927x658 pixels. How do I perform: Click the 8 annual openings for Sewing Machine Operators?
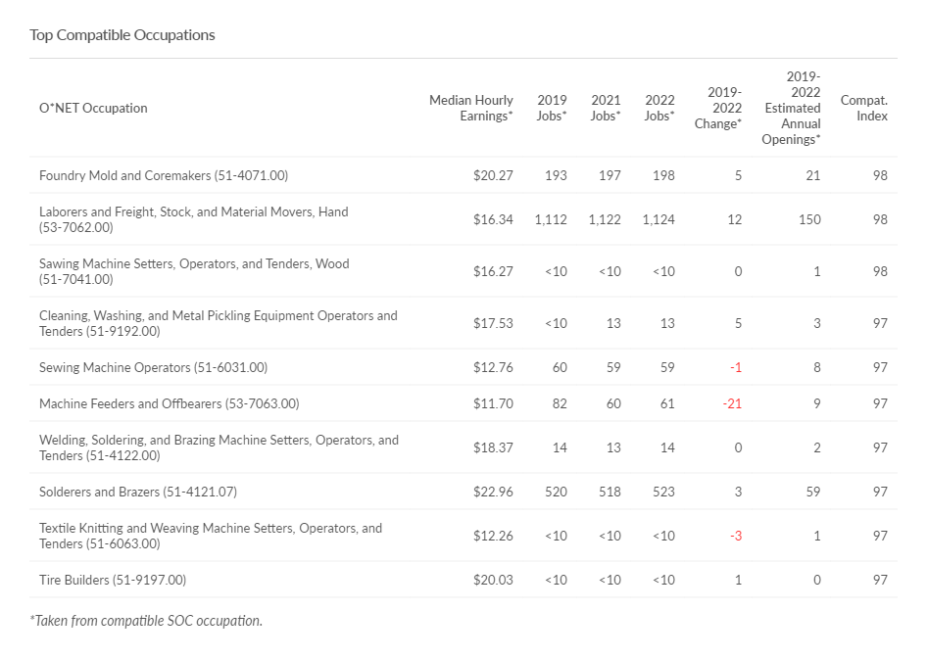tap(816, 367)
